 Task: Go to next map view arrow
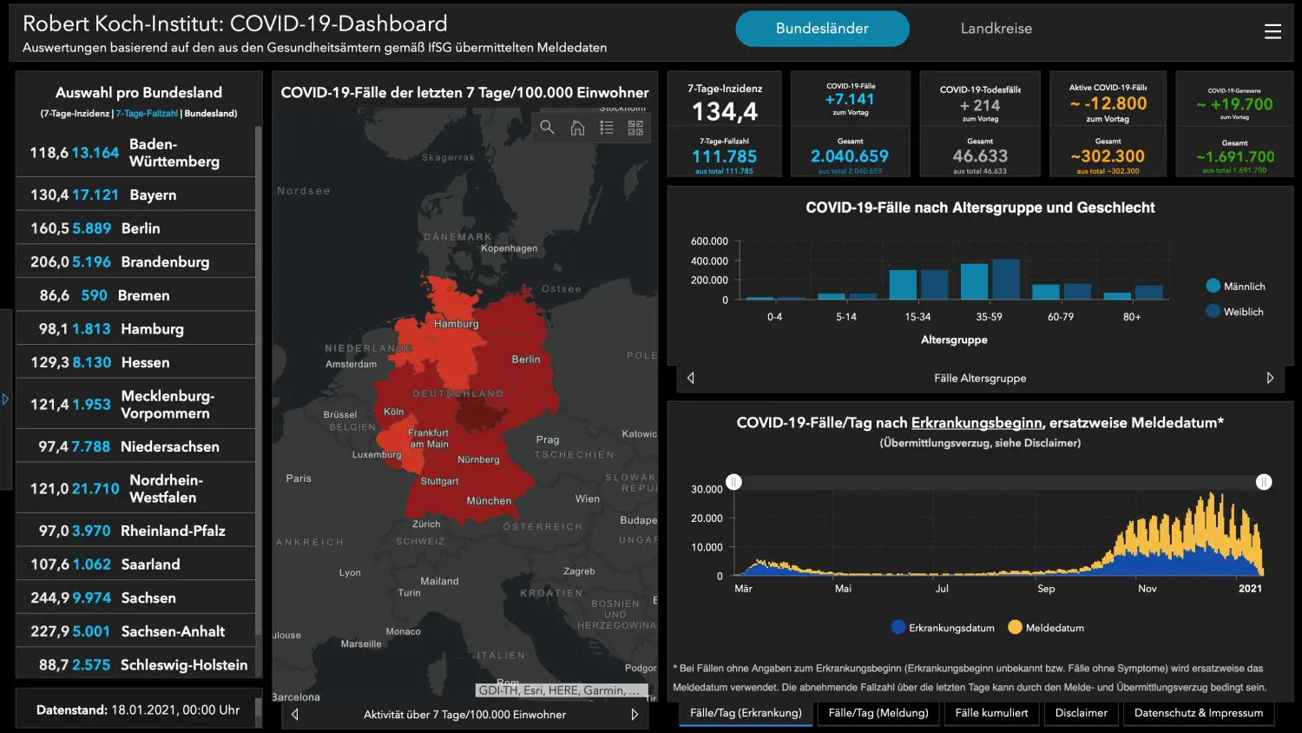[x=635, y=714]
